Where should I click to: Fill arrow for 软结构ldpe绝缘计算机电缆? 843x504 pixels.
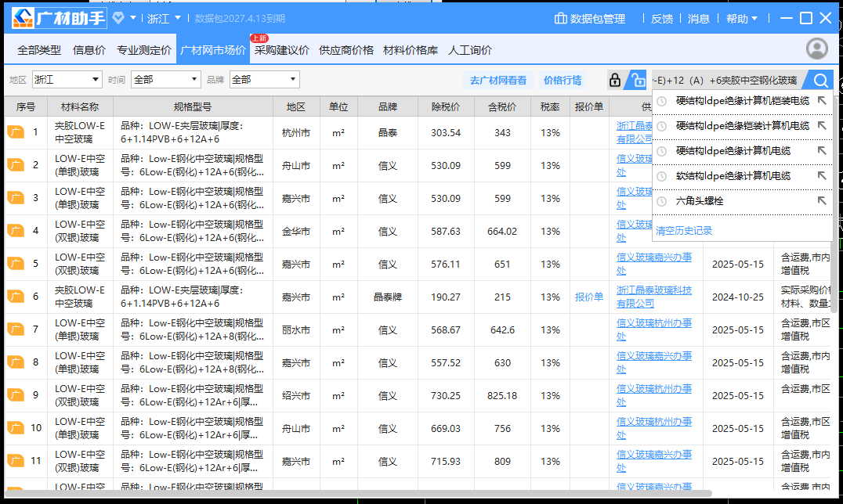point(822,176)
